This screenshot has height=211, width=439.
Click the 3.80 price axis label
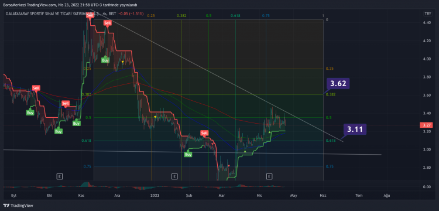(x=427, y=77)
